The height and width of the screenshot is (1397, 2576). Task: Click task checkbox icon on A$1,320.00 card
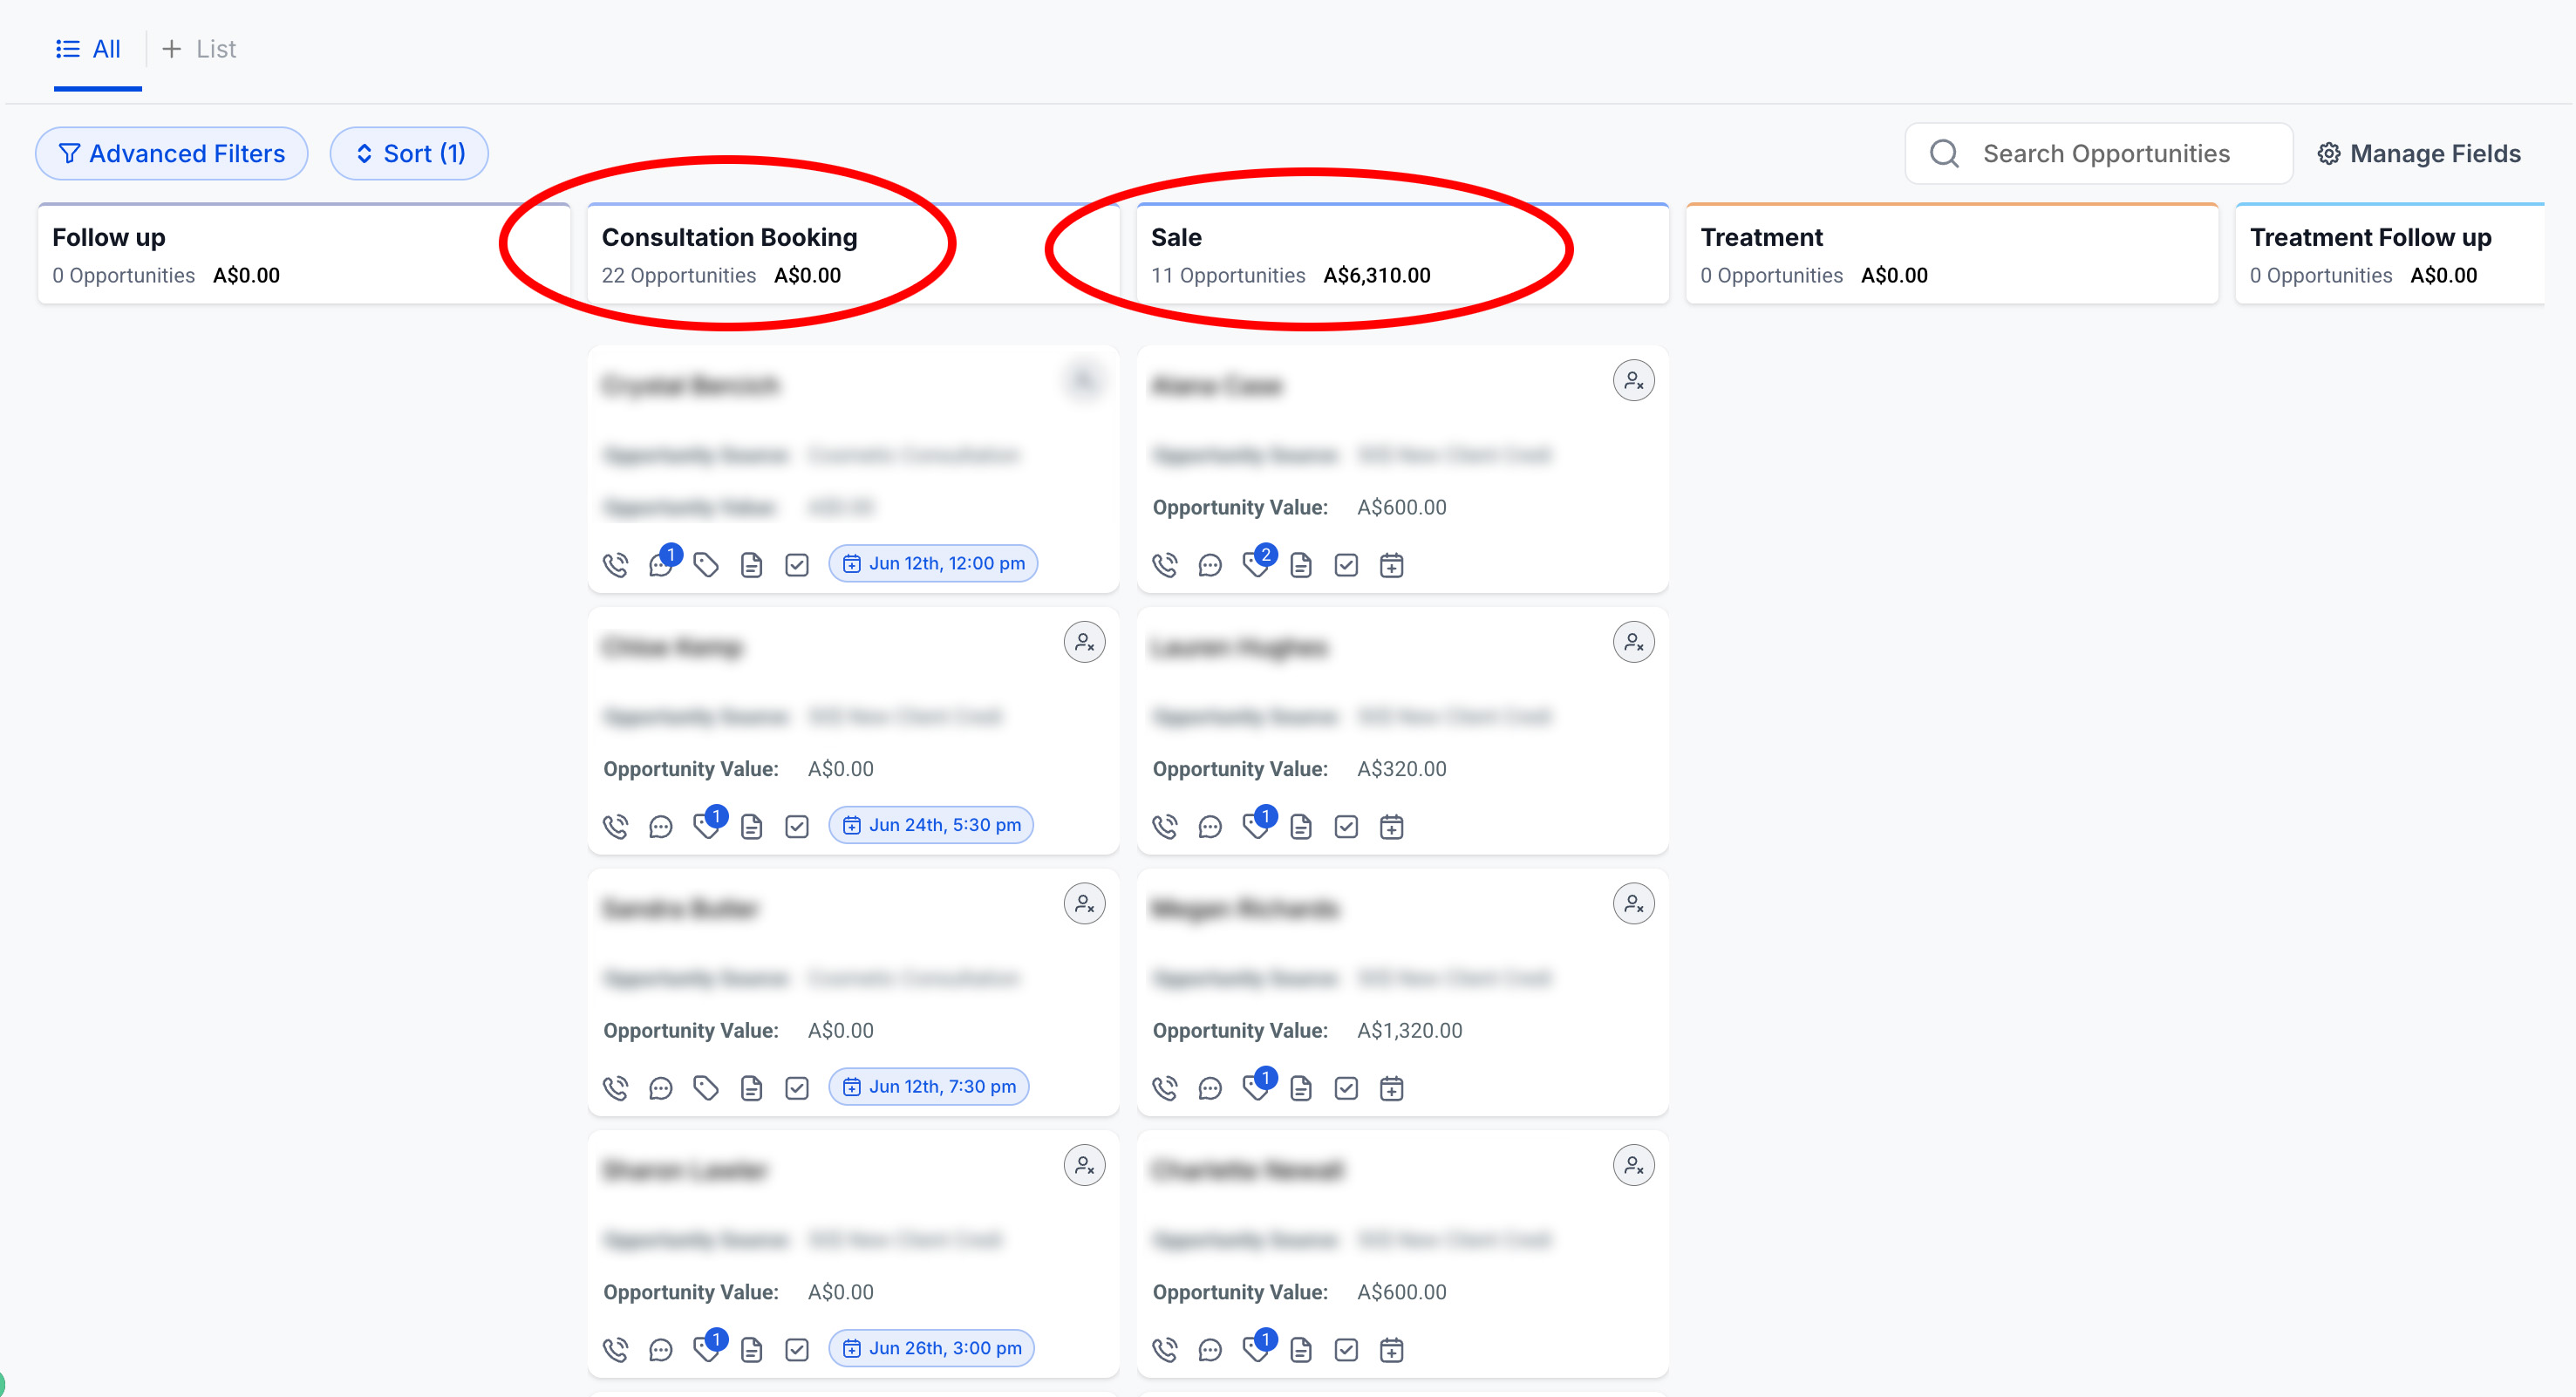click(1346, 1088)
